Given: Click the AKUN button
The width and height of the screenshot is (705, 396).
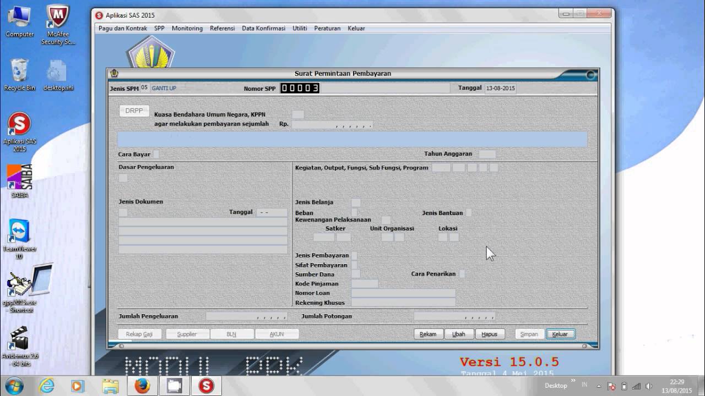Looking at the screenshot, I should tap(276, 334).
